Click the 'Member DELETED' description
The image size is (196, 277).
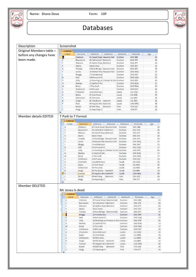32,186
